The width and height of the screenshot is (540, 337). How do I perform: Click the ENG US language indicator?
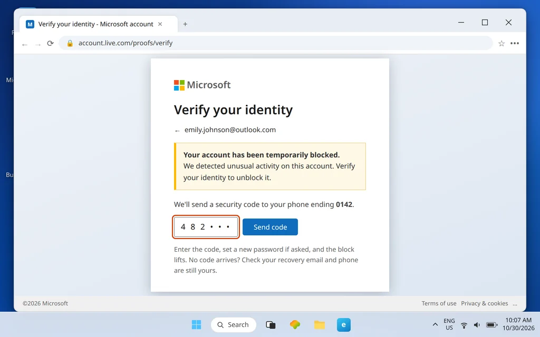coord(449,324)
